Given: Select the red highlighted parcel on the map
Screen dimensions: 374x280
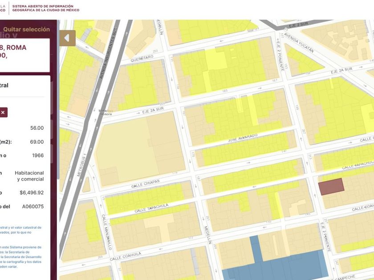Looking at the screenshot, I should coord(331,186).
